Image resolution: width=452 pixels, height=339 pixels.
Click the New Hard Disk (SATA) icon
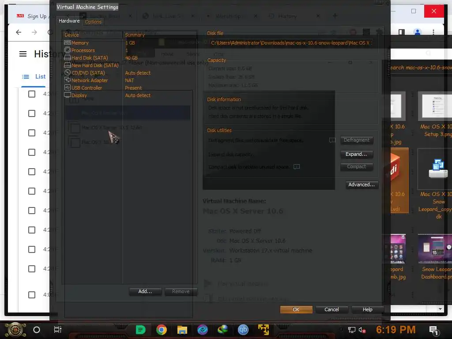(x=68, y=65)
